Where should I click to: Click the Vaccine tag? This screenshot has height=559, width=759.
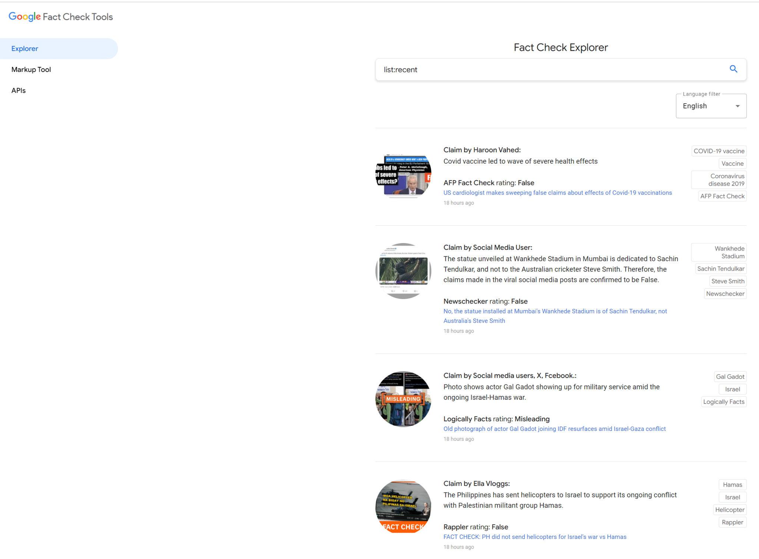pyautogui.click(x=732, y=164)
